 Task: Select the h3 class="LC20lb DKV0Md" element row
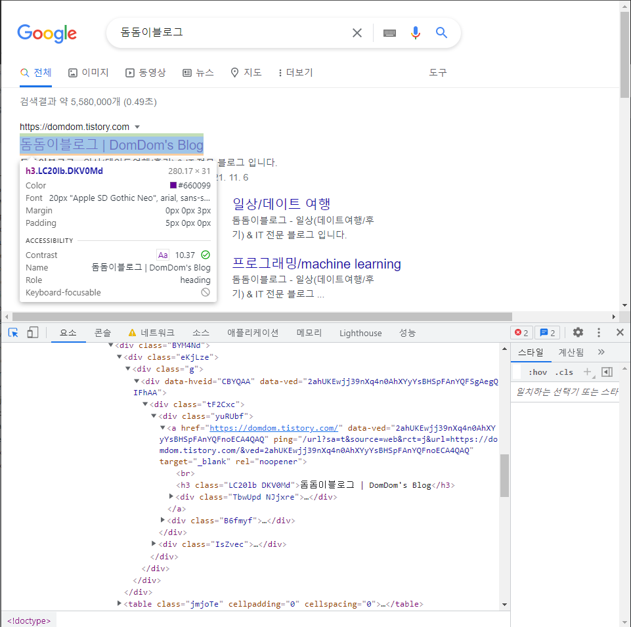tap(315, 485)
